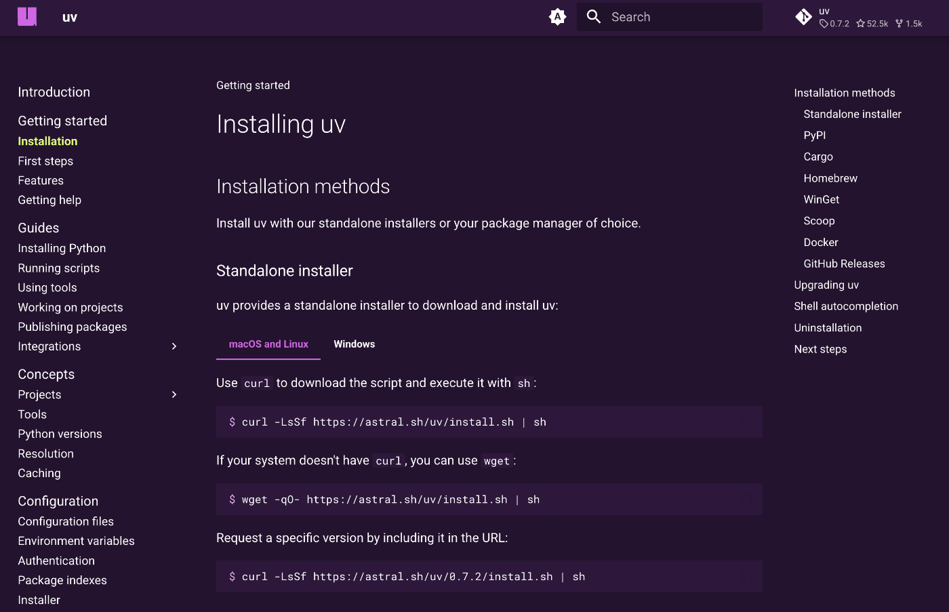This screenshot has height=612, width=949.
Task: Jump to Homebrew section
Action: click(830, 178)
